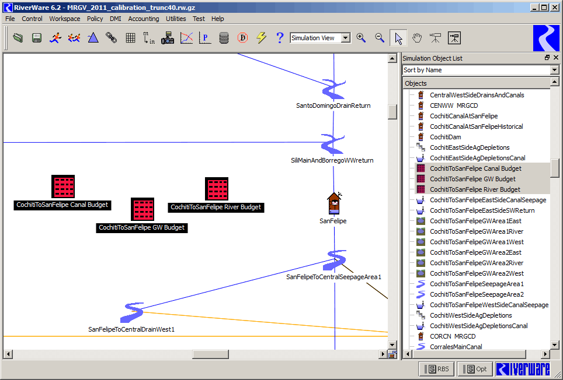563x380 pixels.
Task: Select CochitiToSanFelipeEastSideSWReturn in object list
Action: [x=482, y=210]
